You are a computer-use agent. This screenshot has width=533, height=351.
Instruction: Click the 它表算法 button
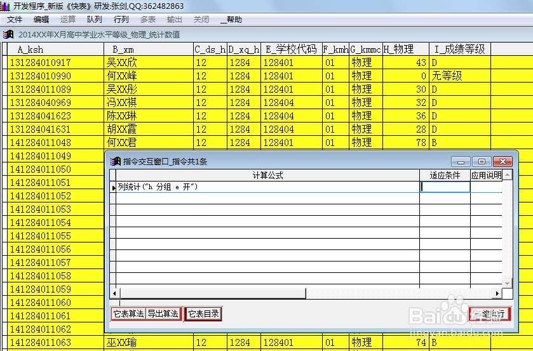[x=129, y=314]
